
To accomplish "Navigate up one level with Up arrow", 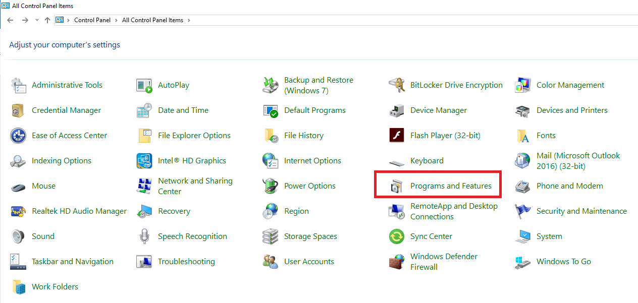I will point(47,20).
